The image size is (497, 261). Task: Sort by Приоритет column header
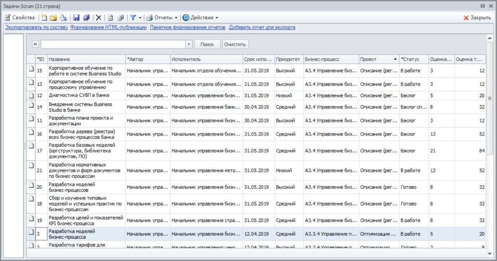click(288, 59)
